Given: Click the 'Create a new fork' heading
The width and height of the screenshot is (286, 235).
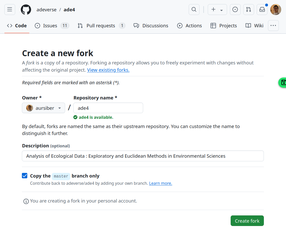Looking at the screenshot, I should [58, 53].
